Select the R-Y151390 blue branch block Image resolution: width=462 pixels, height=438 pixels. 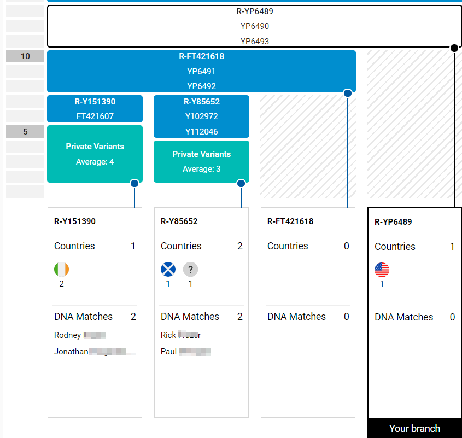click(x=95, y=108)
